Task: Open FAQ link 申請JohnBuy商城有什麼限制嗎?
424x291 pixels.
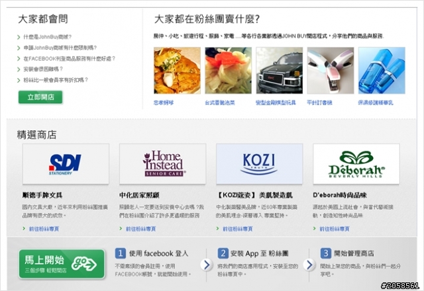Action: [60, 48]
